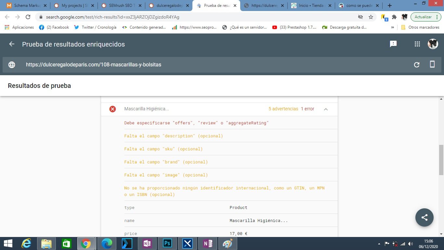Image resolution: width=444 pixels, height=250 pixels.
Task: Switch to the dulceregalodeparis tab
Action: [169, 6]
